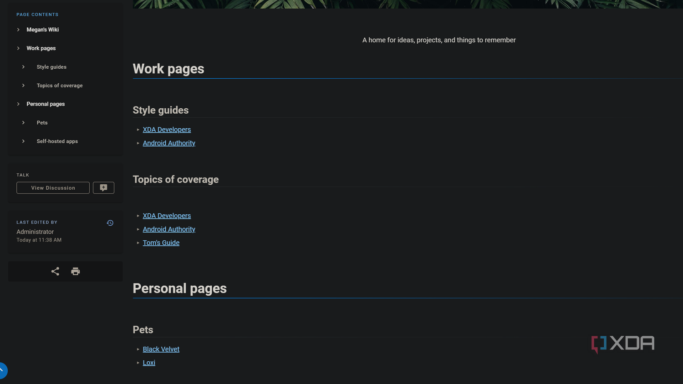Go to Personal pages in page contents
The width and height of the screenshot is (683, 384).
46,104
